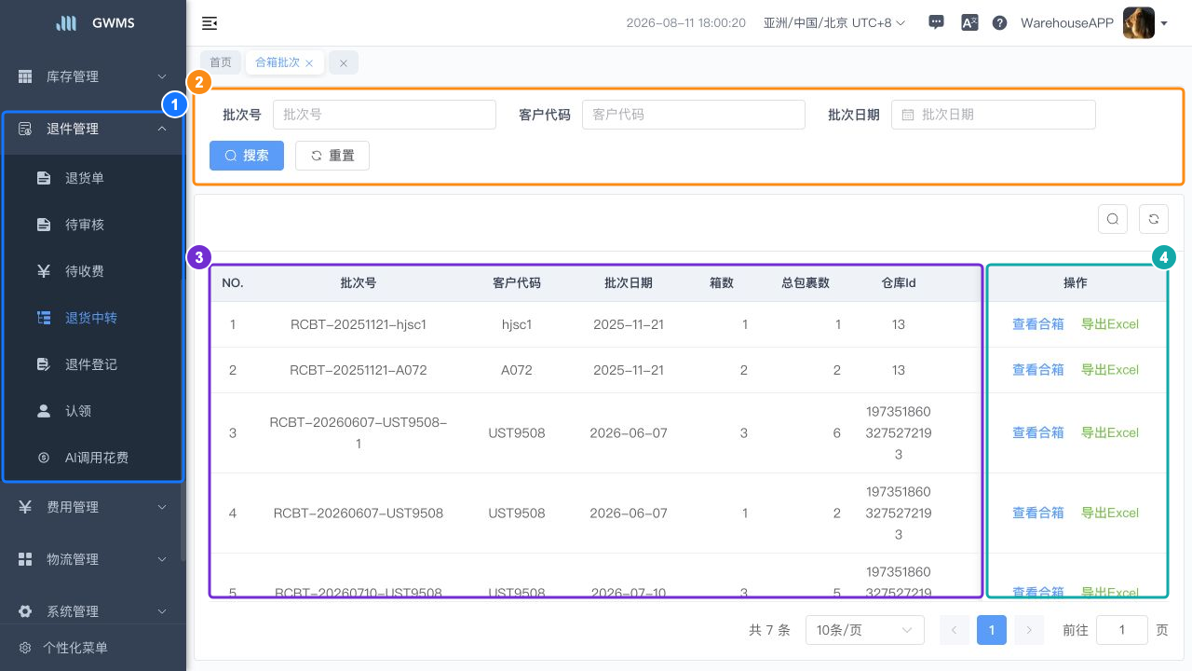Expand the 物流管理 menu chevron
The image size is (1192, 671).
point(162,559)
